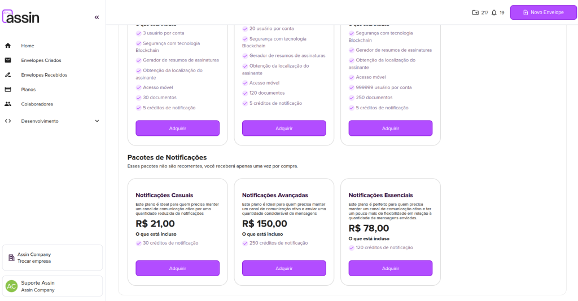Click the Trocar empresa company switcher

tap(52, 258)
